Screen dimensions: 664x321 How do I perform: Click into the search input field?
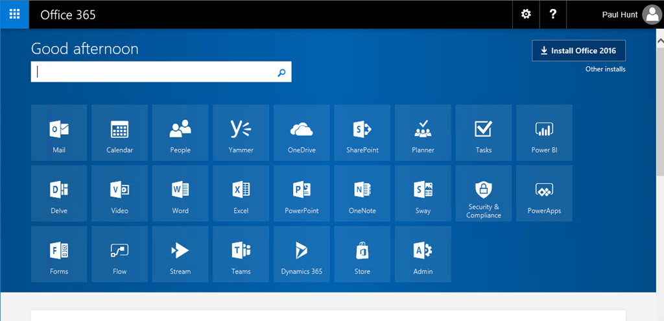pyautogui.click(x=154, y=72)
